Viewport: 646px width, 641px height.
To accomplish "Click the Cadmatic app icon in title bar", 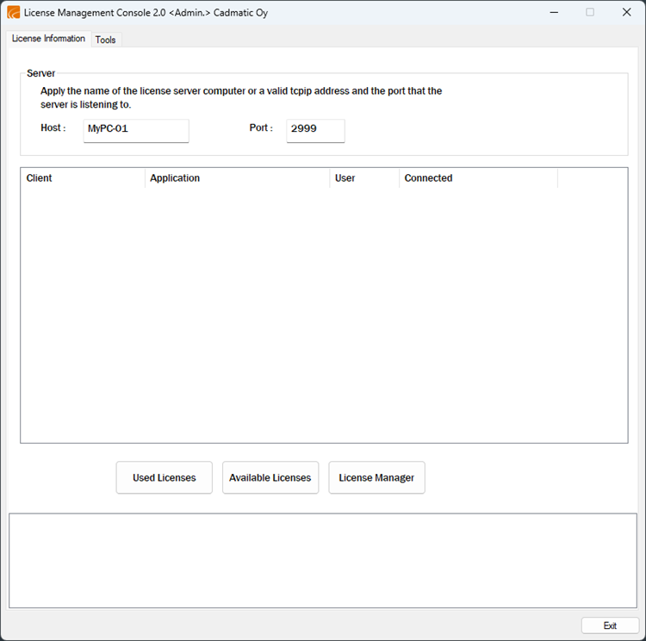I will [13, 13].
